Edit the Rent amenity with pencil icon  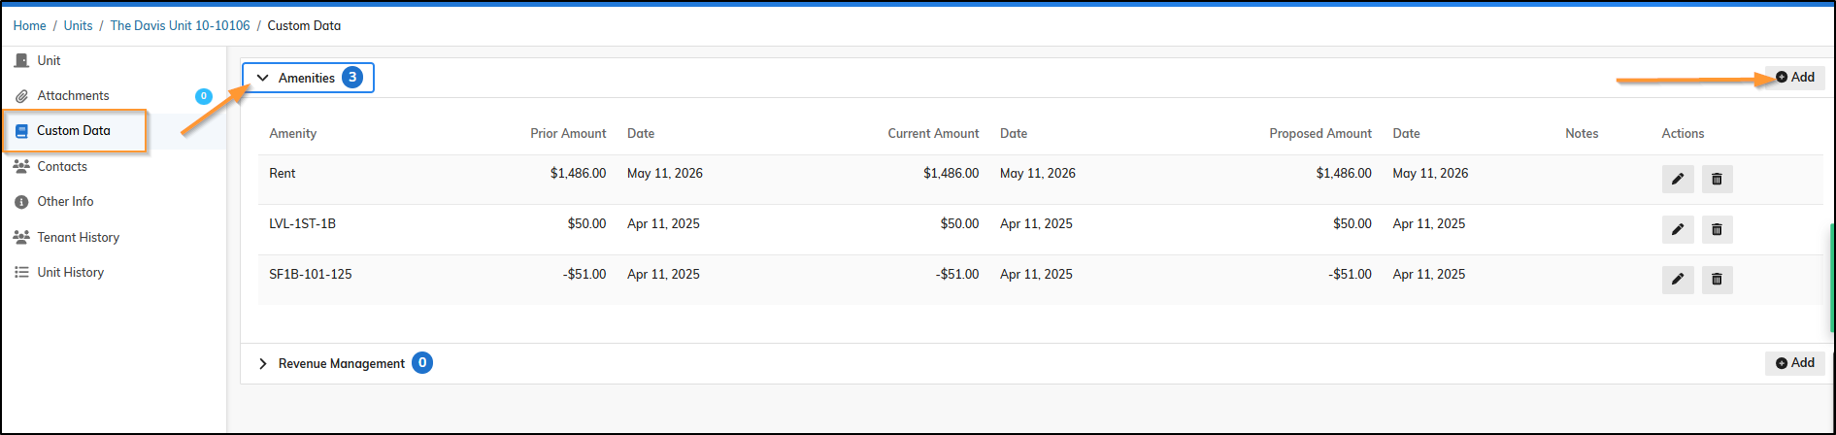click(1677, 179)
